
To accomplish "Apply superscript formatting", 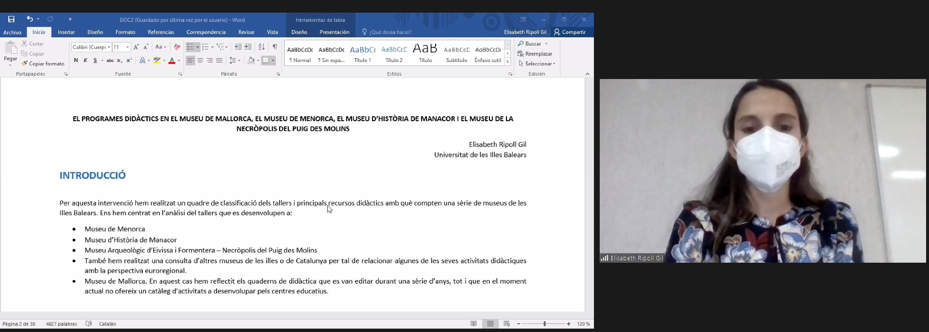I will (x=129, y=61).
